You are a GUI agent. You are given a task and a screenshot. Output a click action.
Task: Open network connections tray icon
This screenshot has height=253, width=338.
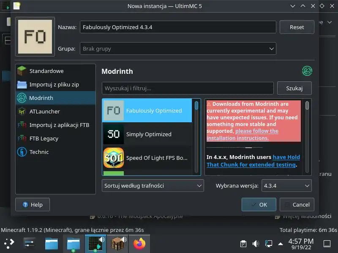click(x=268, y=244)
